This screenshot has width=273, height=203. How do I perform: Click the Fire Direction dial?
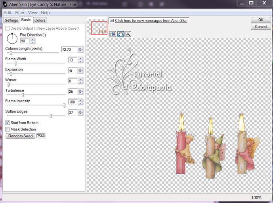12,38
